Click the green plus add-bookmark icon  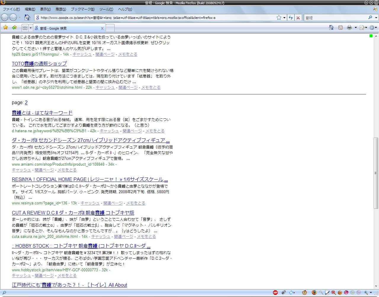pyautogui.click(x=14, y=28)
